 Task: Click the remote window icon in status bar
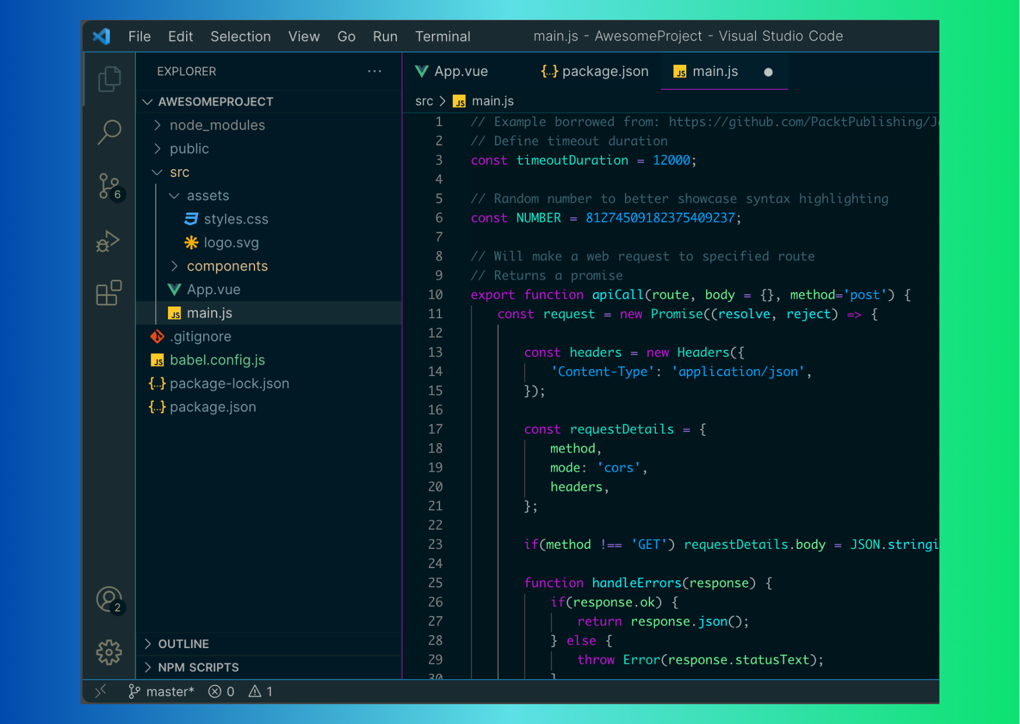(101, 691)
